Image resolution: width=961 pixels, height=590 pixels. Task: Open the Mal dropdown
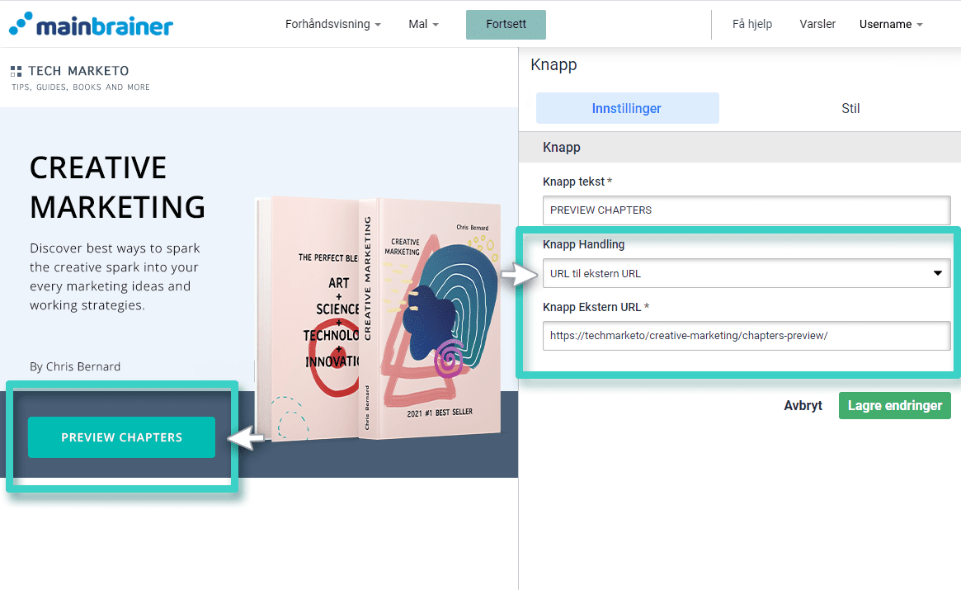tap(422, 24)
